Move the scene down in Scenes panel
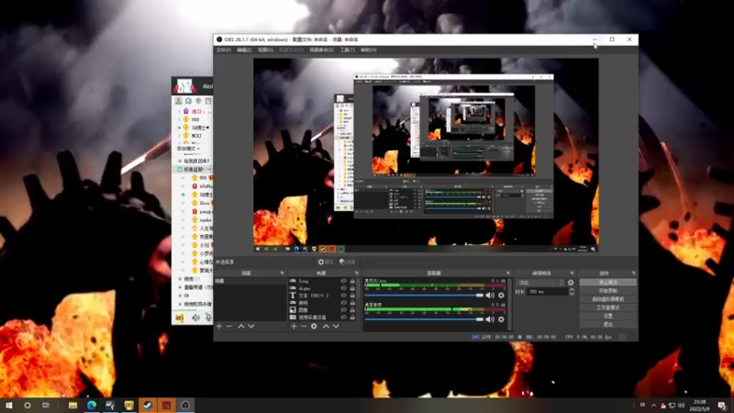 click(x=251, y=326)
